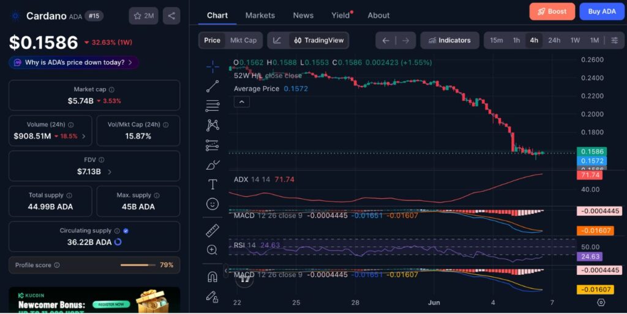Switch to the Markets tab
Screen dimensions: 627x314
point(260,15)
